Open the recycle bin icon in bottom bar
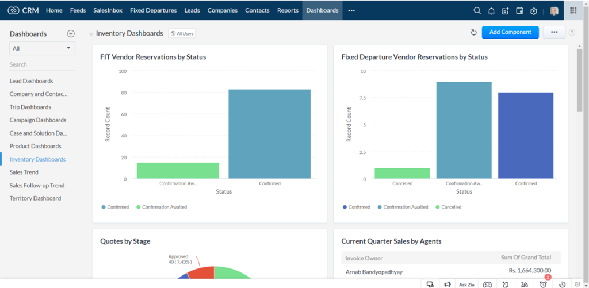The height and width of the screenshot is (288, 589). 577,284
